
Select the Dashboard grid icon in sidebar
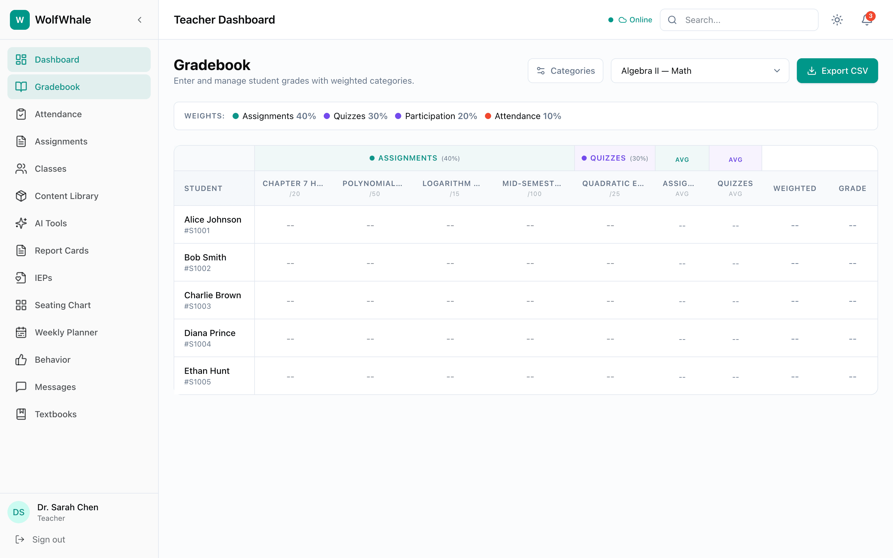pyautogui.click(x=21, y=60)
